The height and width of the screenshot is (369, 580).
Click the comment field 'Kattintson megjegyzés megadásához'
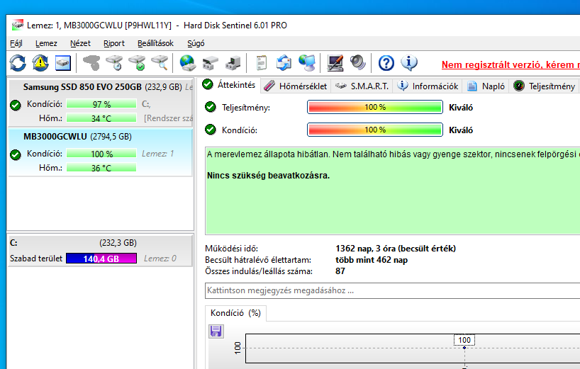pos(393,290)
